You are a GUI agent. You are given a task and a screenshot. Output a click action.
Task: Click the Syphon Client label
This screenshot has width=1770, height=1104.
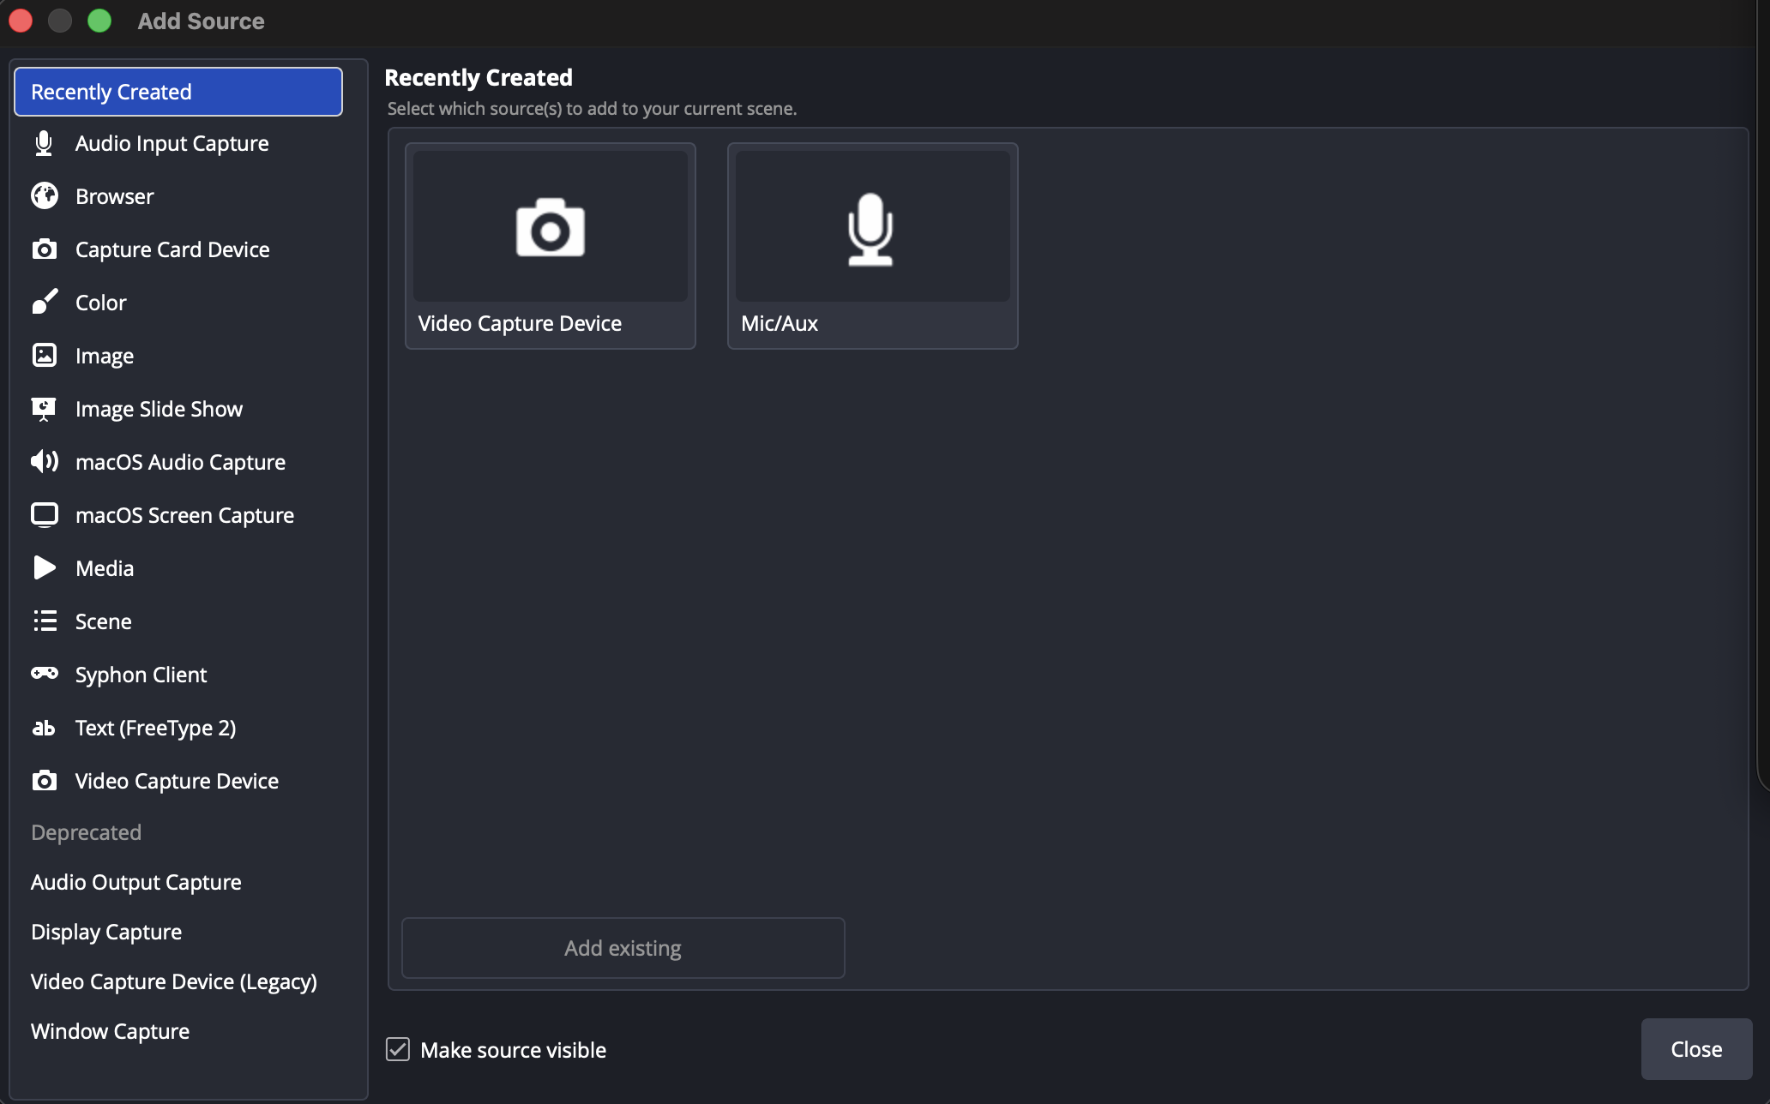(141, 675)
